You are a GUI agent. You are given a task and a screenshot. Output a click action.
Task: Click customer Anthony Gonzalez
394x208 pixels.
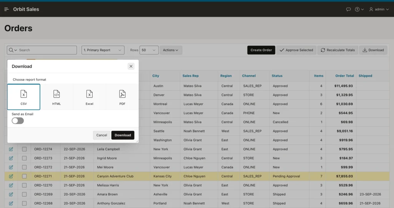111,203
